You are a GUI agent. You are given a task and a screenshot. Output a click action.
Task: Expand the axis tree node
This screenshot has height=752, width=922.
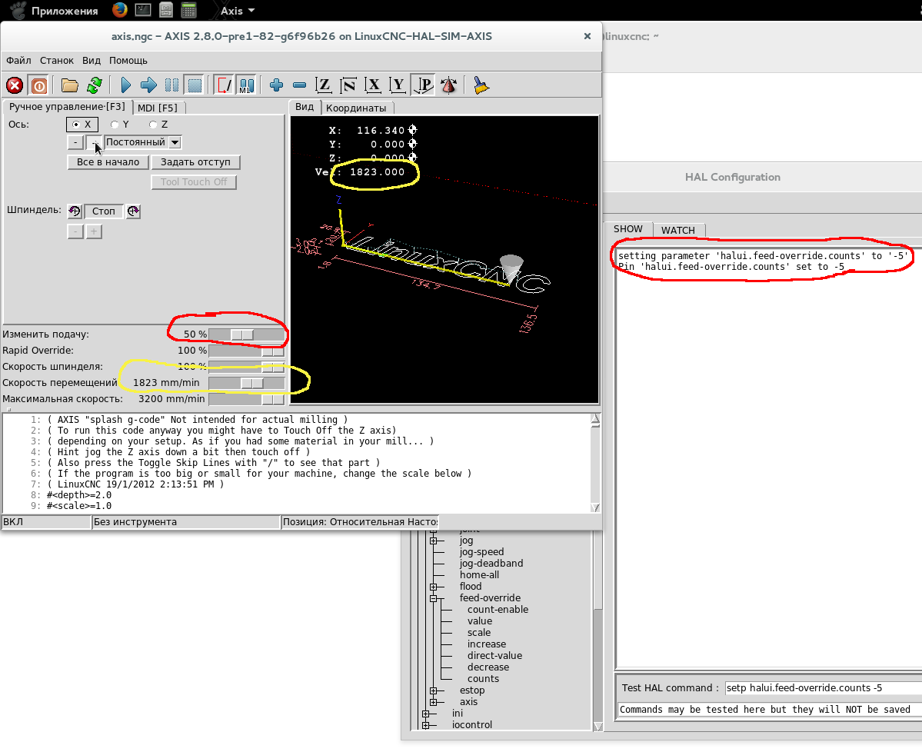[434, 702]
